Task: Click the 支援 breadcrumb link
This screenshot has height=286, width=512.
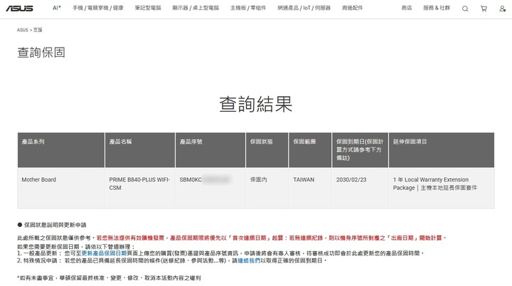Action: [38, 30]
